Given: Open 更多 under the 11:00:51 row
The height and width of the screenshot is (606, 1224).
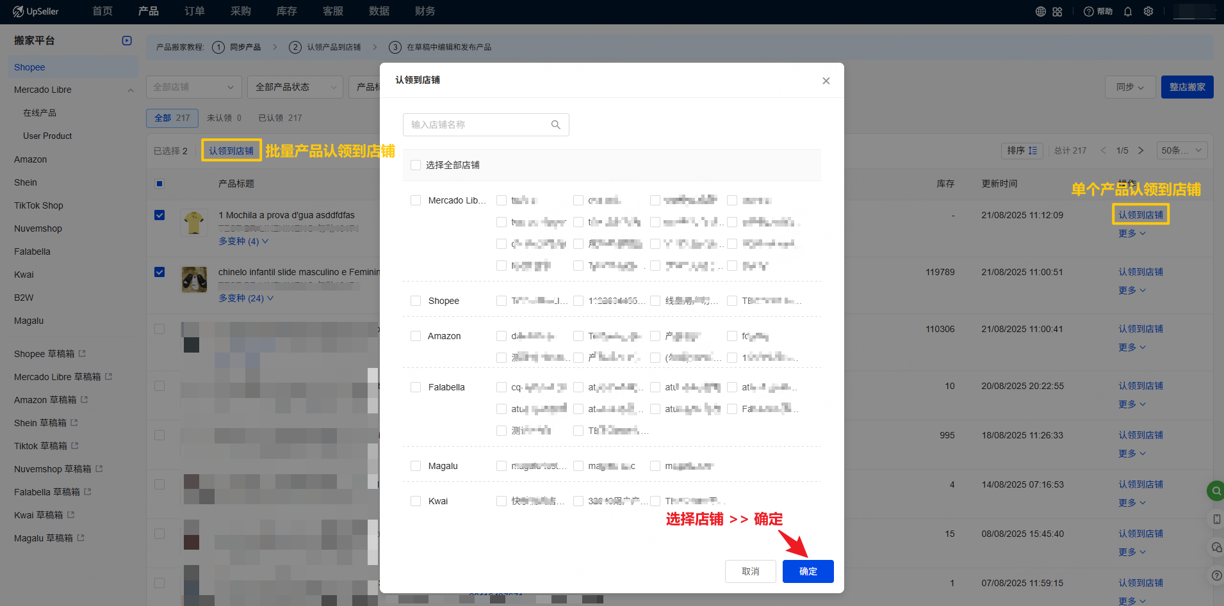Looking at the screenshot, I should point(1132,291).
